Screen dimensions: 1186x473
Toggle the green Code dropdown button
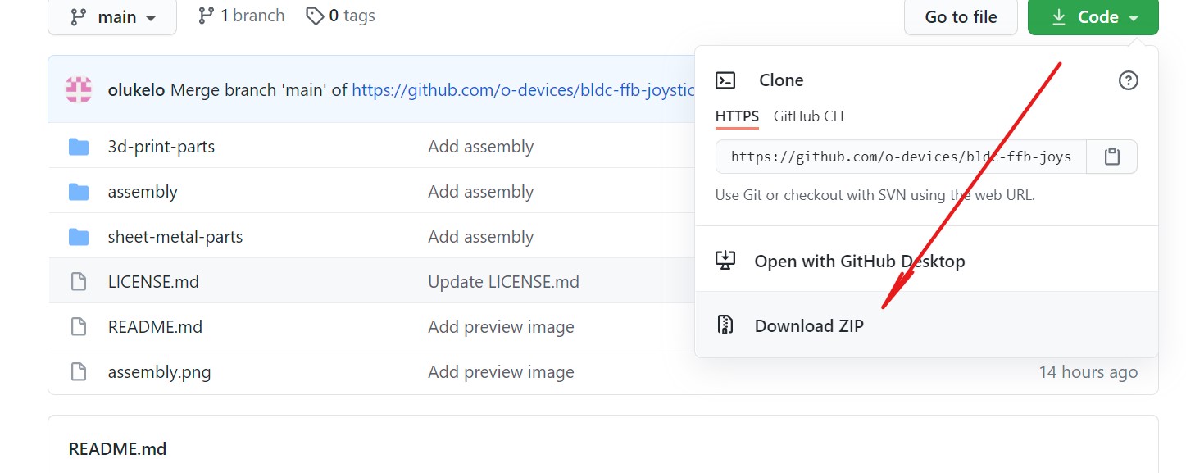point(1093,16)
